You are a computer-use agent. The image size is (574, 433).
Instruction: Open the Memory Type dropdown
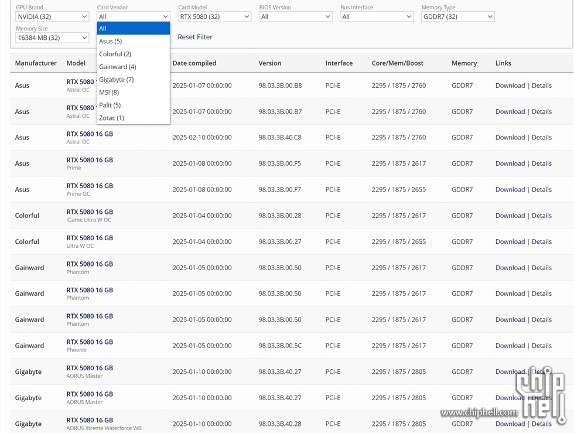pos(457,16)
